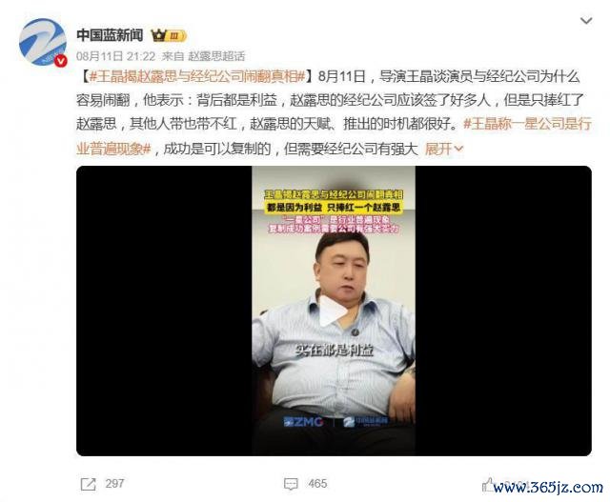Click the comment count 465
Image resolution: width=610 pixels, height=502 pixels.
(317, 484)
